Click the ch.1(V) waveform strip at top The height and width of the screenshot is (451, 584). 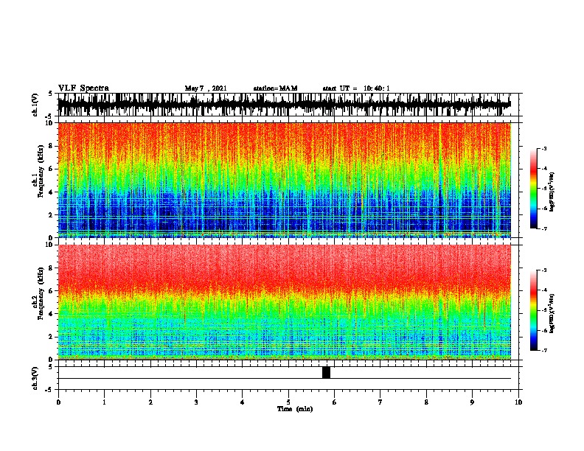[285, 105]
